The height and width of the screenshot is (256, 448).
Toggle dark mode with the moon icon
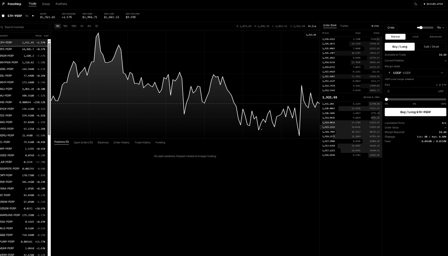pyautogui.click(x=416, y=4)
